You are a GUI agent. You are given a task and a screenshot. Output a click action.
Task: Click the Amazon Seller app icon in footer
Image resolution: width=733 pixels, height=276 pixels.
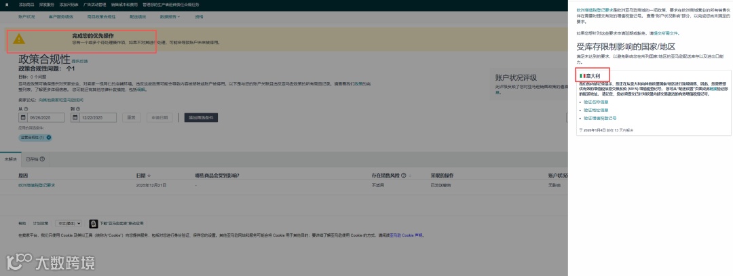93,224
